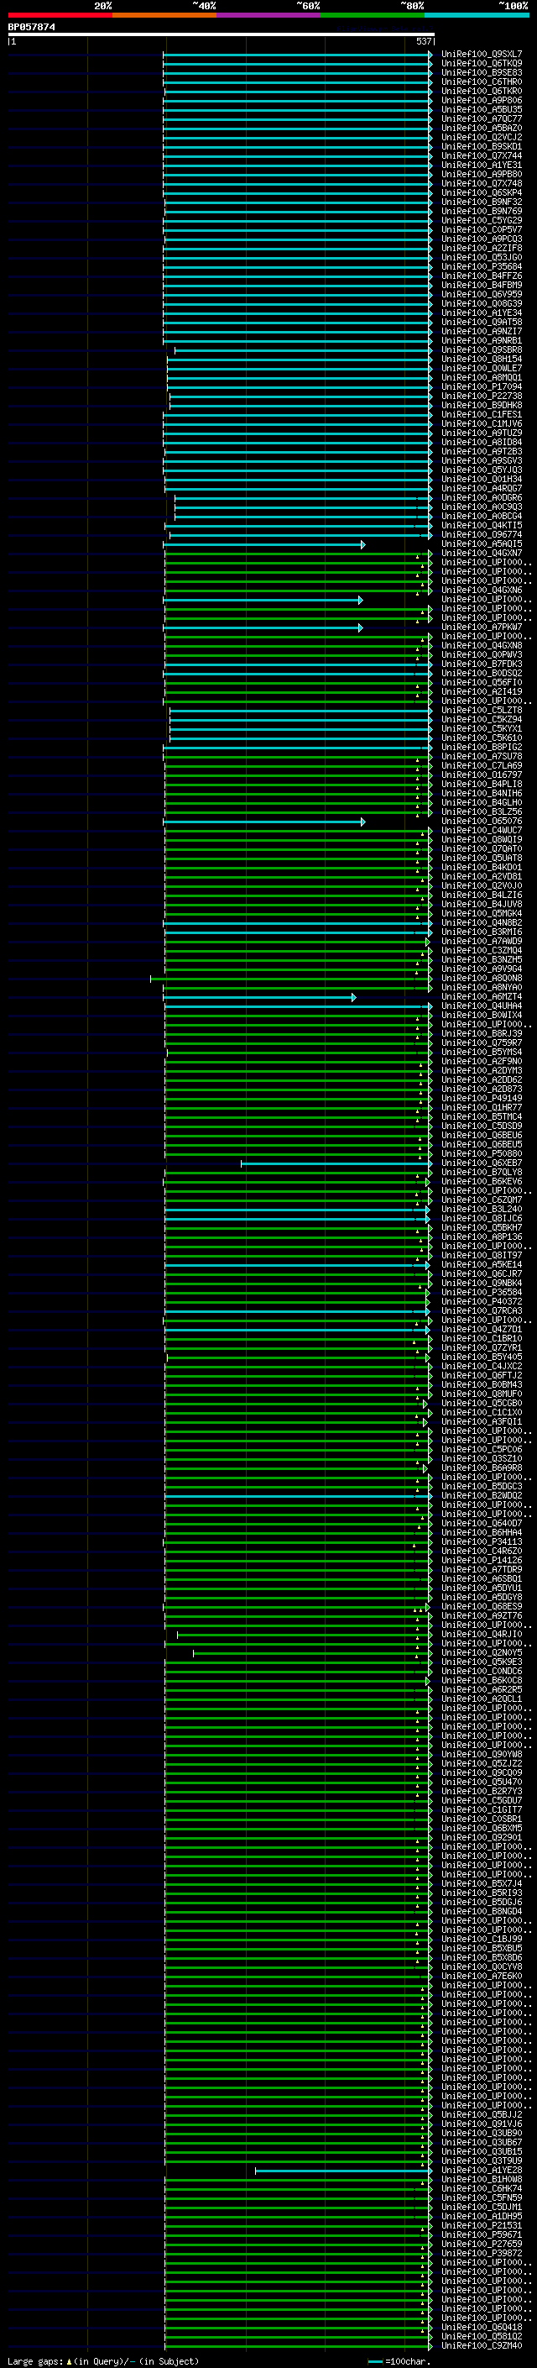The image size is (537, 2368).
Task: Select the UniRef100_A4RQG7 label
Action: click(x=482, y=488)
